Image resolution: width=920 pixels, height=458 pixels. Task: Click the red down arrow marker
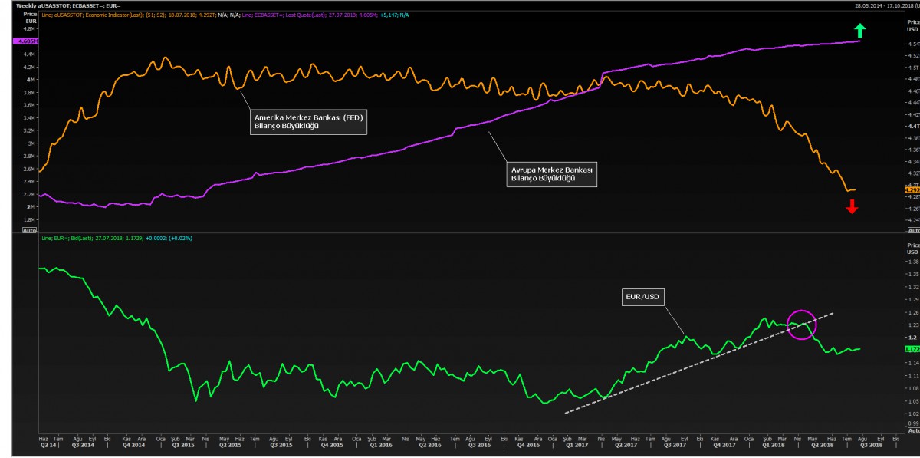coord(852,206)
